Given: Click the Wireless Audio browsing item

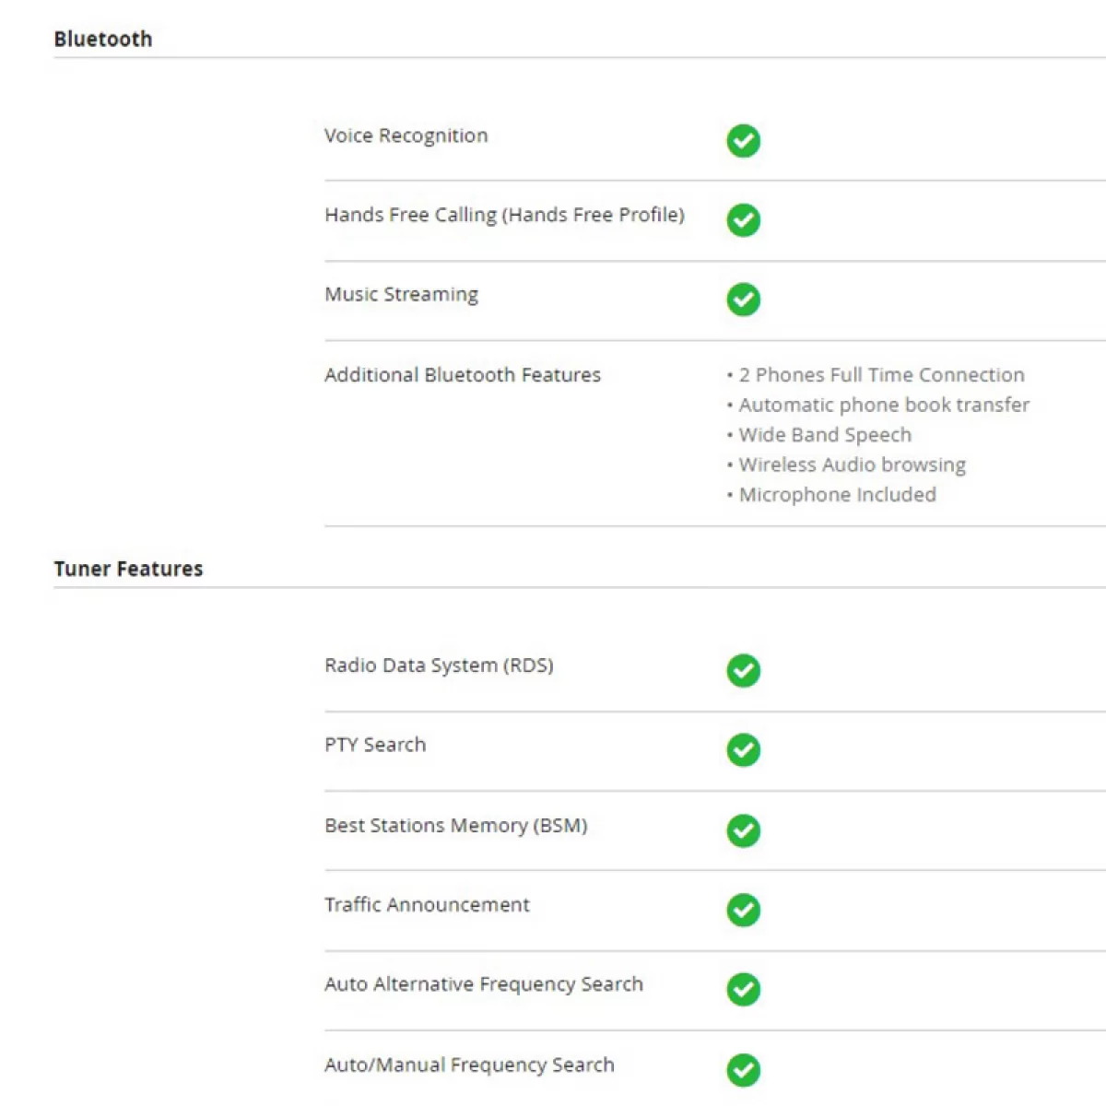Looking at the screenshot, I should (852, 465).
